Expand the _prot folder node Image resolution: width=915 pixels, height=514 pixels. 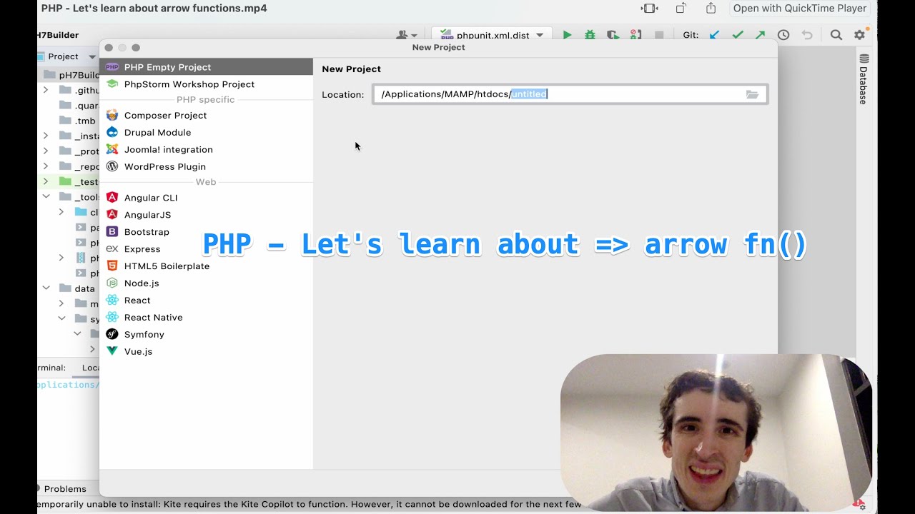coord(46,151)
